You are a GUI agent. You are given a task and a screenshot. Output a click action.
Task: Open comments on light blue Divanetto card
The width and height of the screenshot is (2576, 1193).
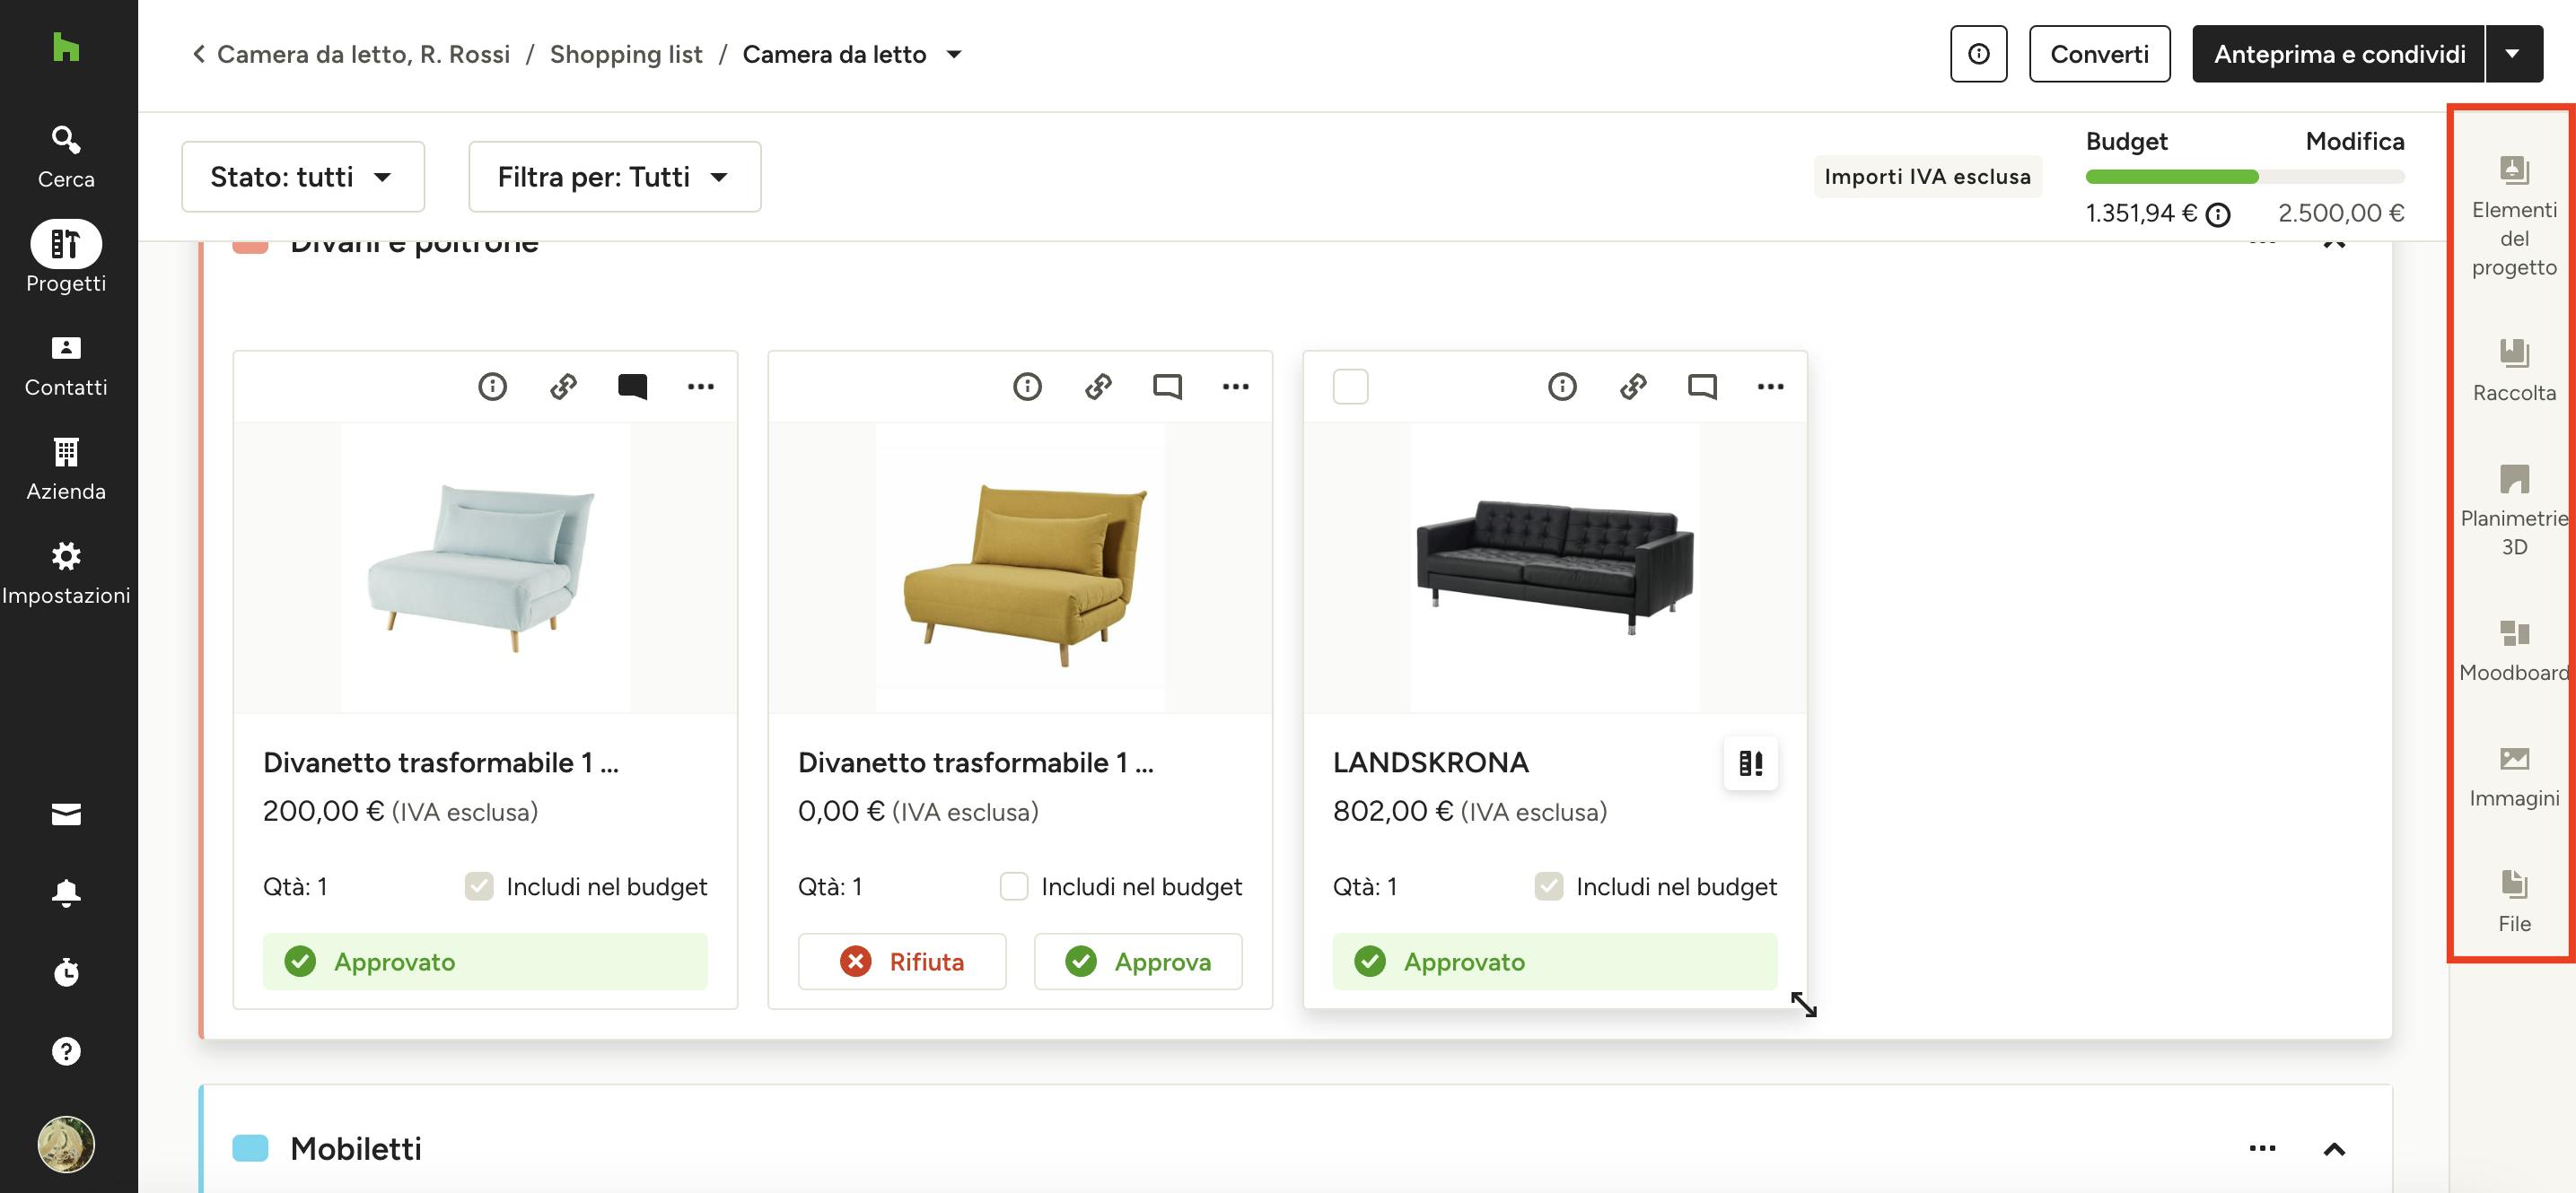[632, 387]
